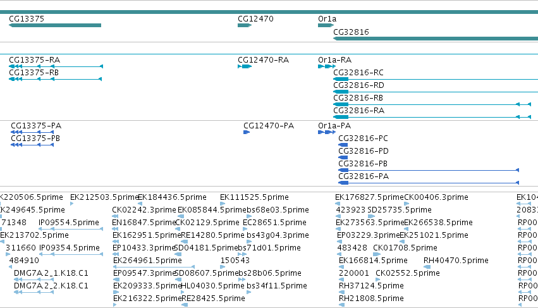
Task: Select the 423923 feature label
Action: (x=350, y=210)
